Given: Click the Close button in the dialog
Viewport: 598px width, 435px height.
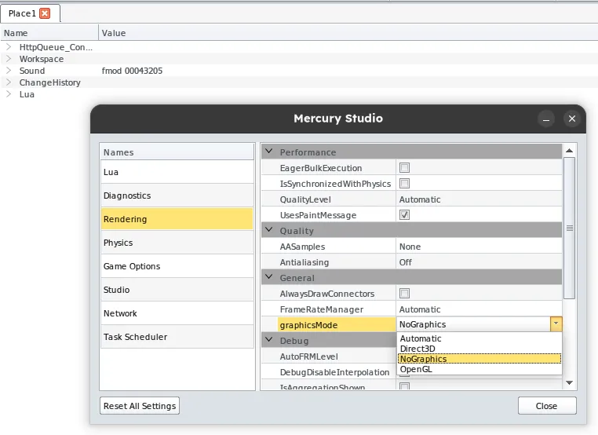Looking at the screenshot, I should tap(547, 406).
